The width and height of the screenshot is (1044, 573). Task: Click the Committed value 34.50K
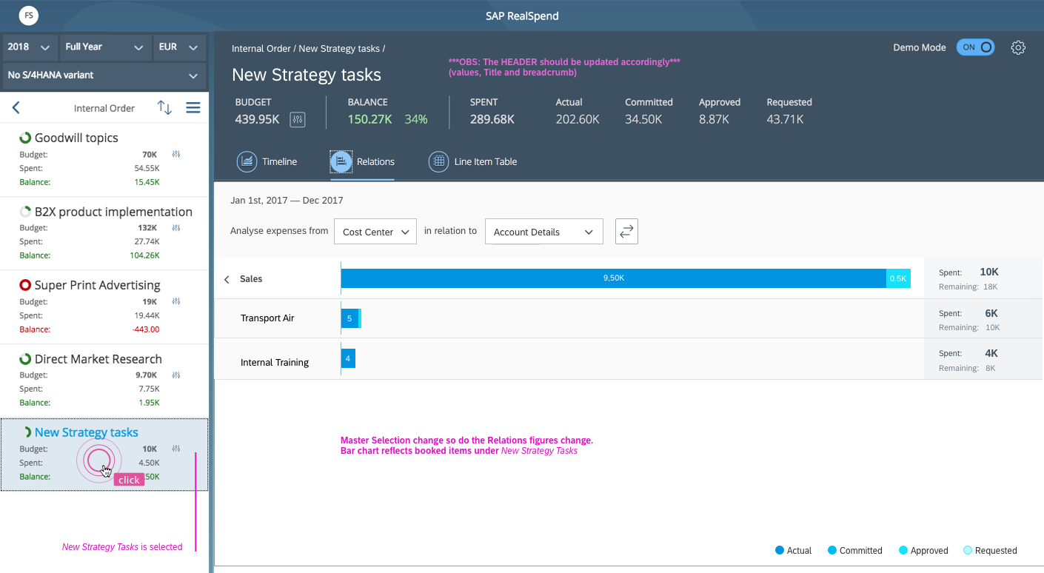click(x=643, y=119)
